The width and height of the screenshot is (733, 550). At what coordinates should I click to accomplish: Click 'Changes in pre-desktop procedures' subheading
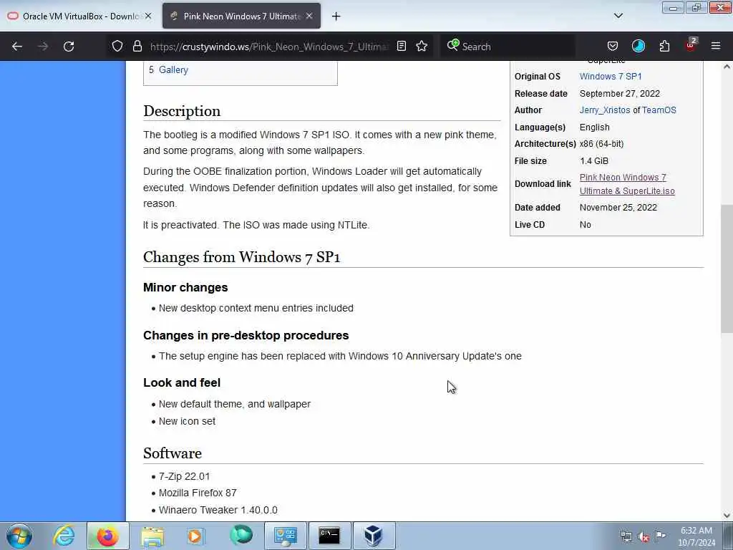pos(246,335)
